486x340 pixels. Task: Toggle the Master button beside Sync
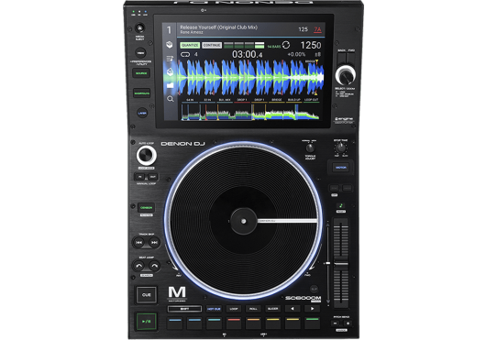coord(348,188)
